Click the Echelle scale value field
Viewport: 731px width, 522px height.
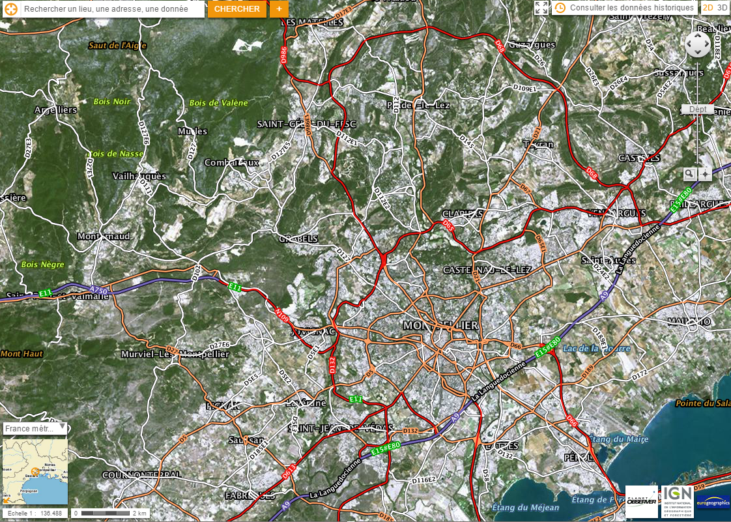(x=34, y=513)
